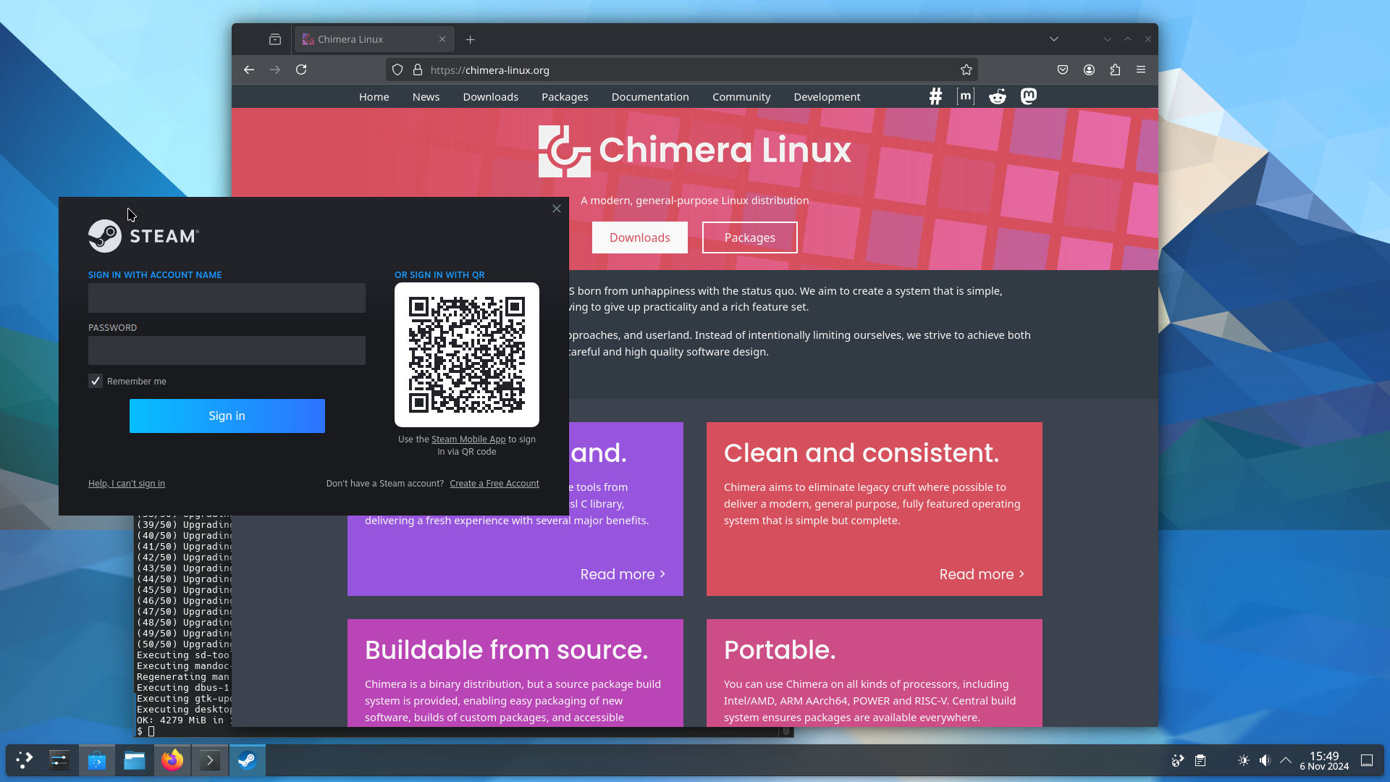
Task: Open Firefox account icon
Action: click(x=1089, y=70)
